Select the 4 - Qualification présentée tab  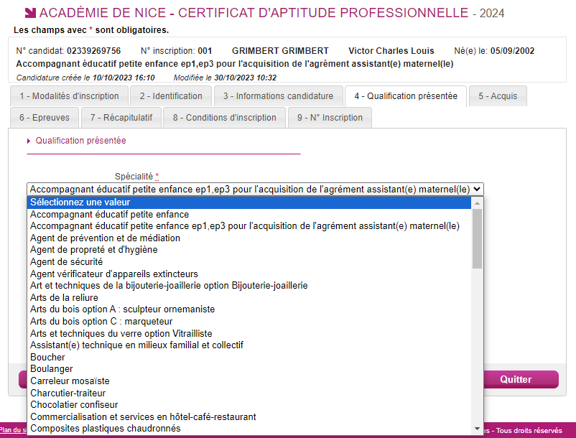point(406,96)
